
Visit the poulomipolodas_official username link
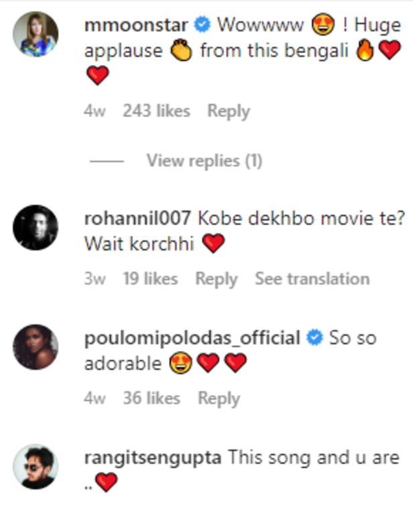point(192,339)
